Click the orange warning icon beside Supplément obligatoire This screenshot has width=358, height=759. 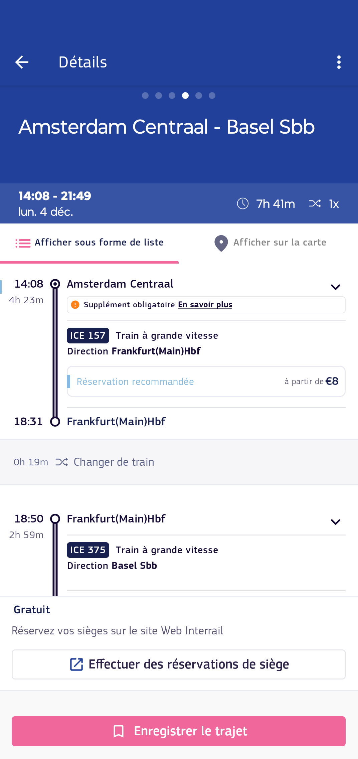point(75,305)
